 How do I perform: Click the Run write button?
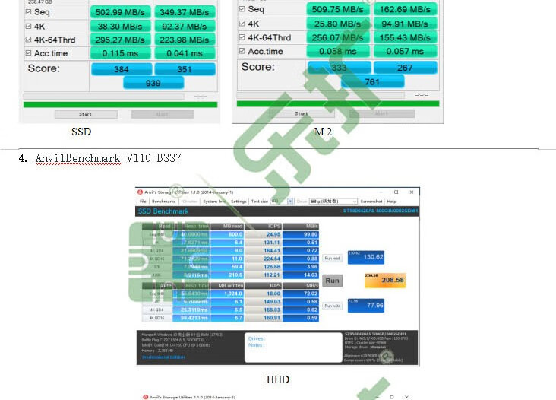[332, 306]
